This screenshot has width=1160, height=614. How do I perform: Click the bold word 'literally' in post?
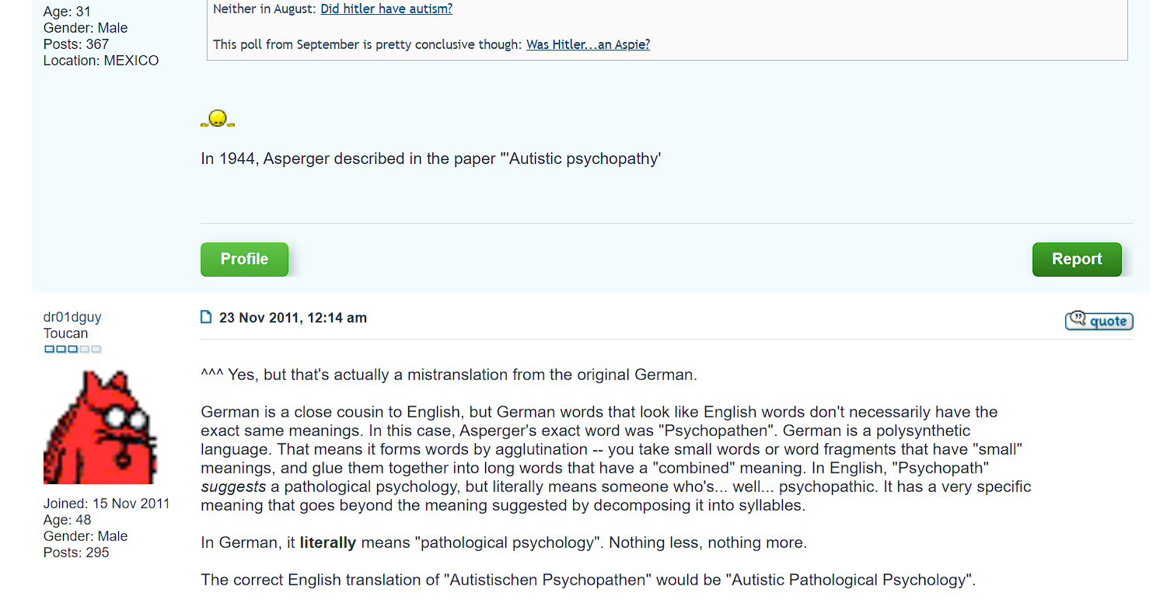tap(328, 542)
